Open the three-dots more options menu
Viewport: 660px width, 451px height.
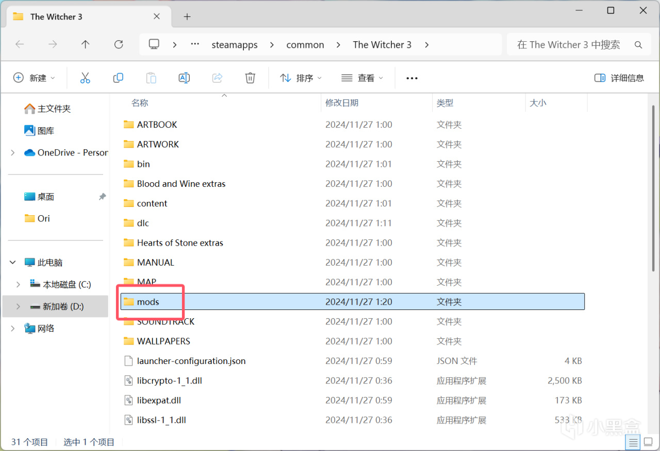pyautogui.click(x=411, y=78)
